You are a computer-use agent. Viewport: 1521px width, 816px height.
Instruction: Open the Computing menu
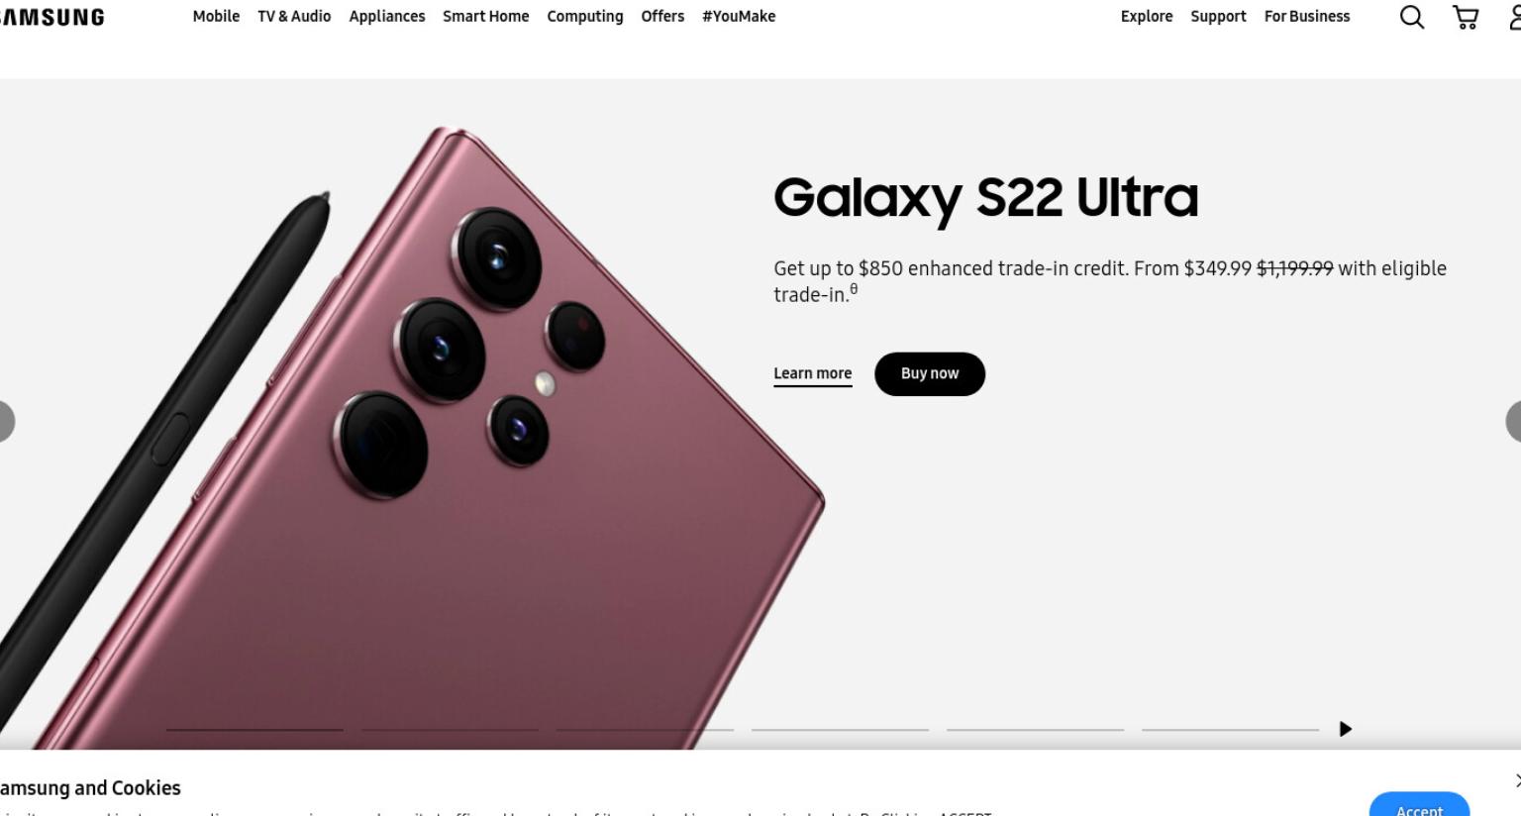(x=585, y=17)
